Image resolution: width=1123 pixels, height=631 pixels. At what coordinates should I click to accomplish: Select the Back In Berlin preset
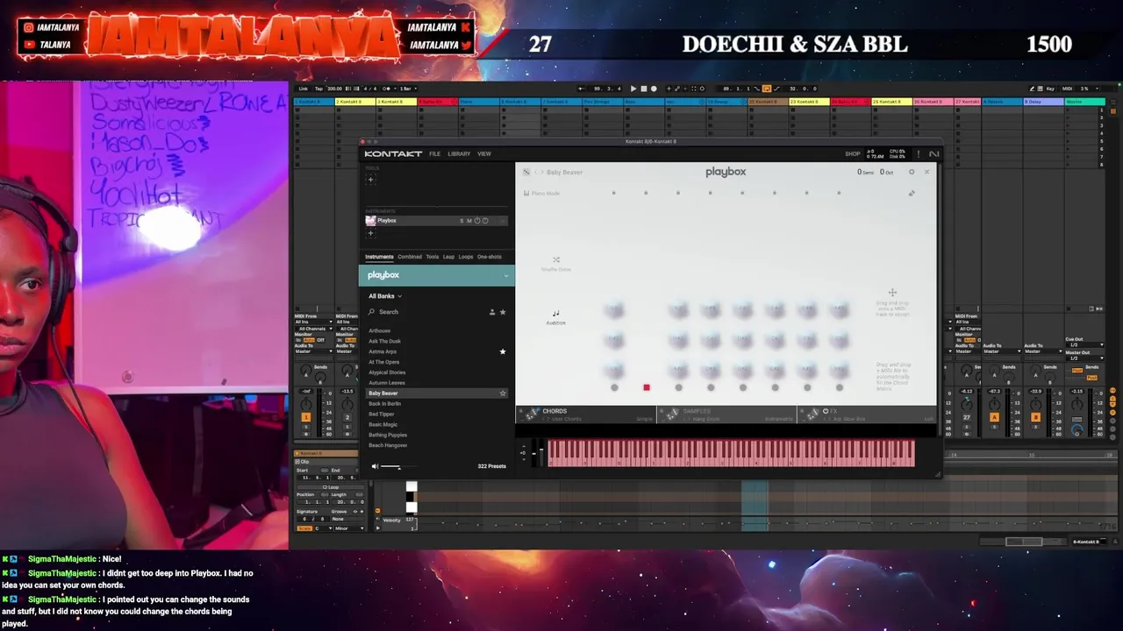(x=384, y=404)
